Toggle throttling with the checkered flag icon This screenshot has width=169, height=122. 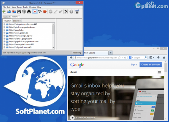point(40,11)
